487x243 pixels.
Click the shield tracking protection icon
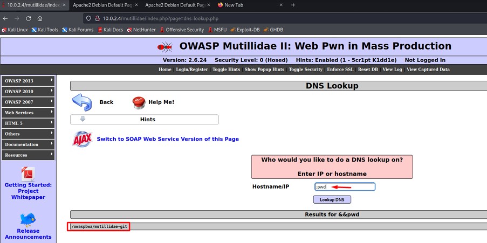click(x=88, y=19)
